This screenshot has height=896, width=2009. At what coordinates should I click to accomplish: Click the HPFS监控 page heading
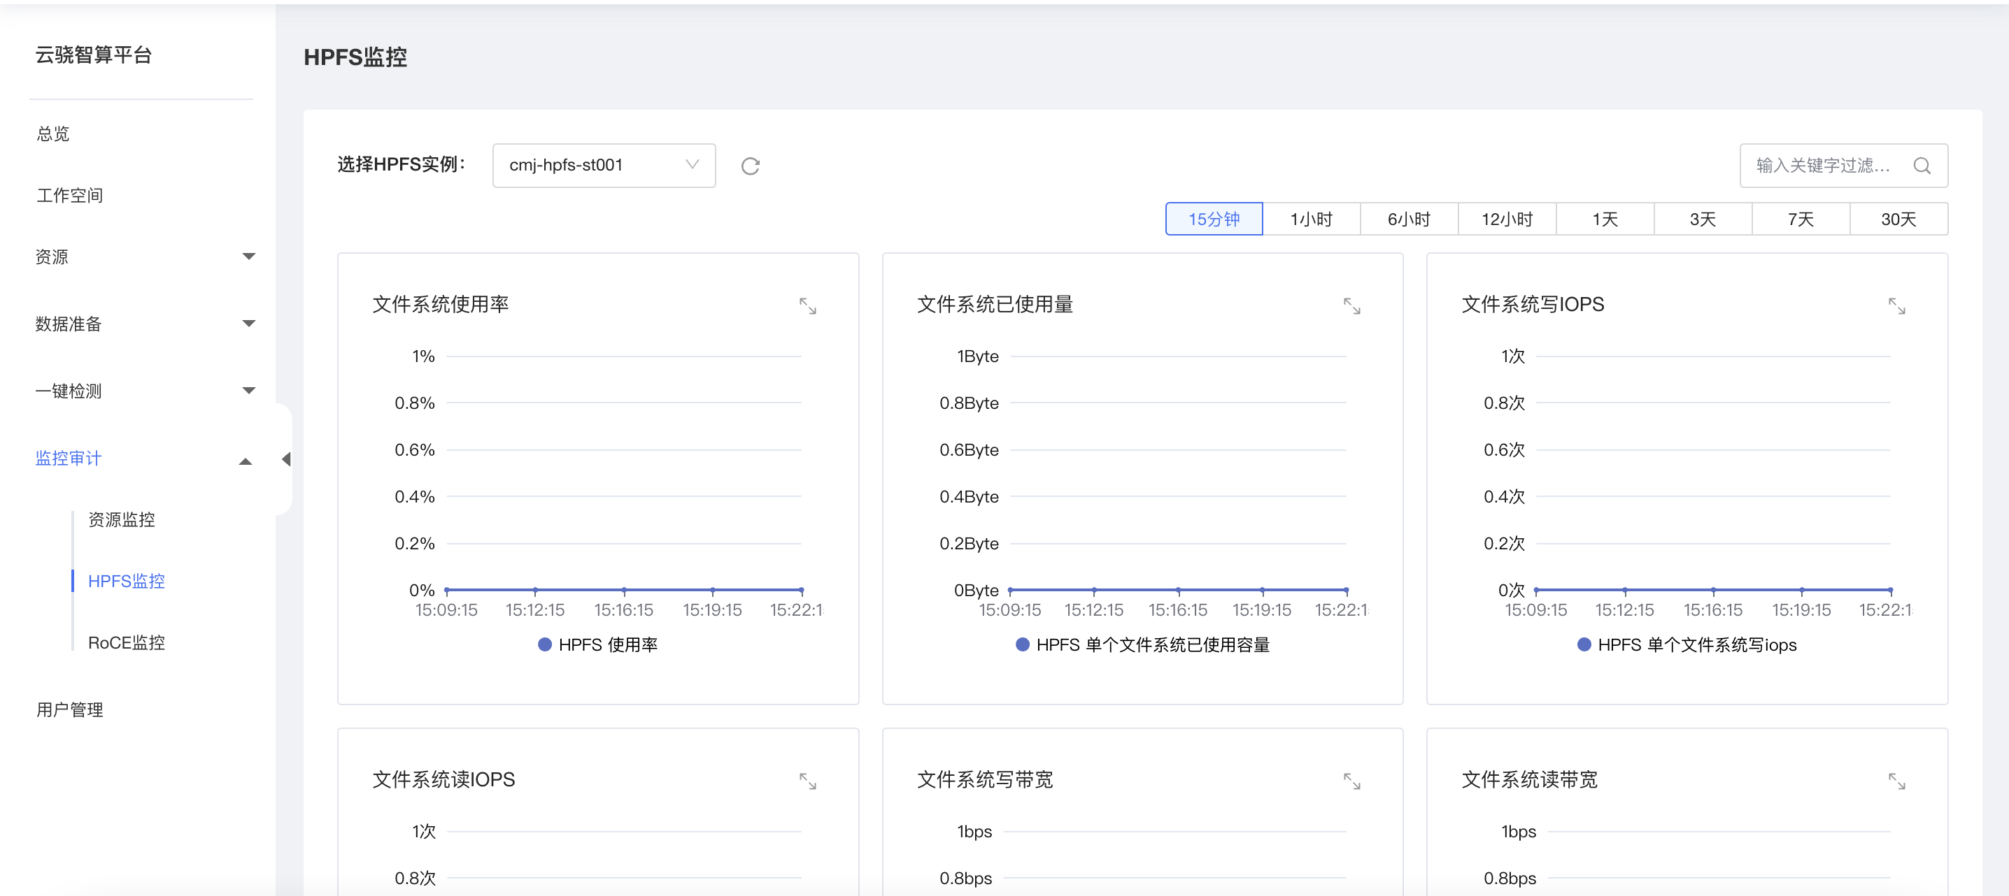pos(355,57)
